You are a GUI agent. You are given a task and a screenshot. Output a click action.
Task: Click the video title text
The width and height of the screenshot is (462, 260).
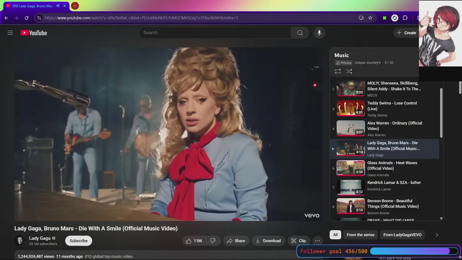point(96,229)
